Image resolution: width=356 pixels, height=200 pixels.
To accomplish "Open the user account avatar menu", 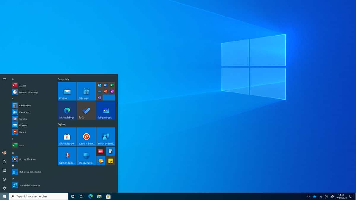I will pyautogui.click(x=4, y=153).
